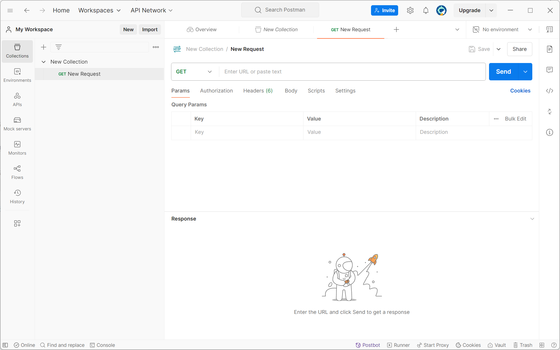Switch to the New Collection tab
The width and height of the screenshot is (560, 350).
point(276,29)
